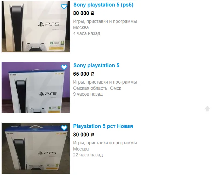This screenshot has height=175, width=224.
Task: Click the 80 000 ₽ price of first listing
Action: click(84, 13)
